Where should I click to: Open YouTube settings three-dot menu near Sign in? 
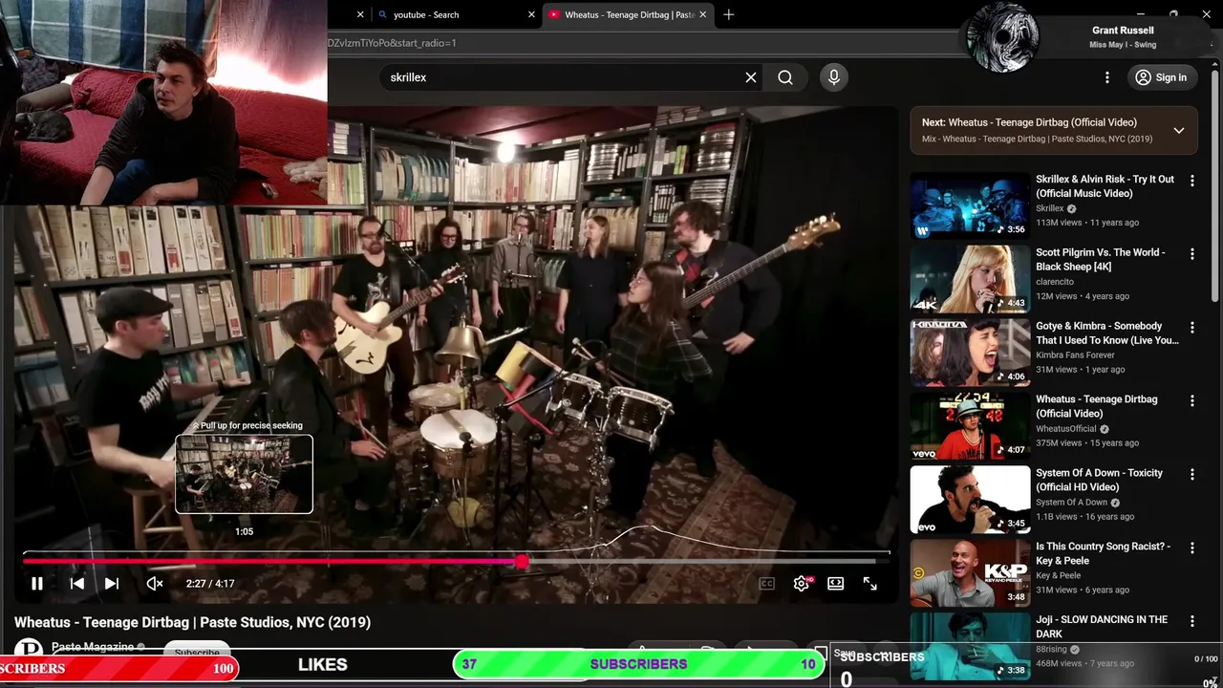pos(1107,77)
